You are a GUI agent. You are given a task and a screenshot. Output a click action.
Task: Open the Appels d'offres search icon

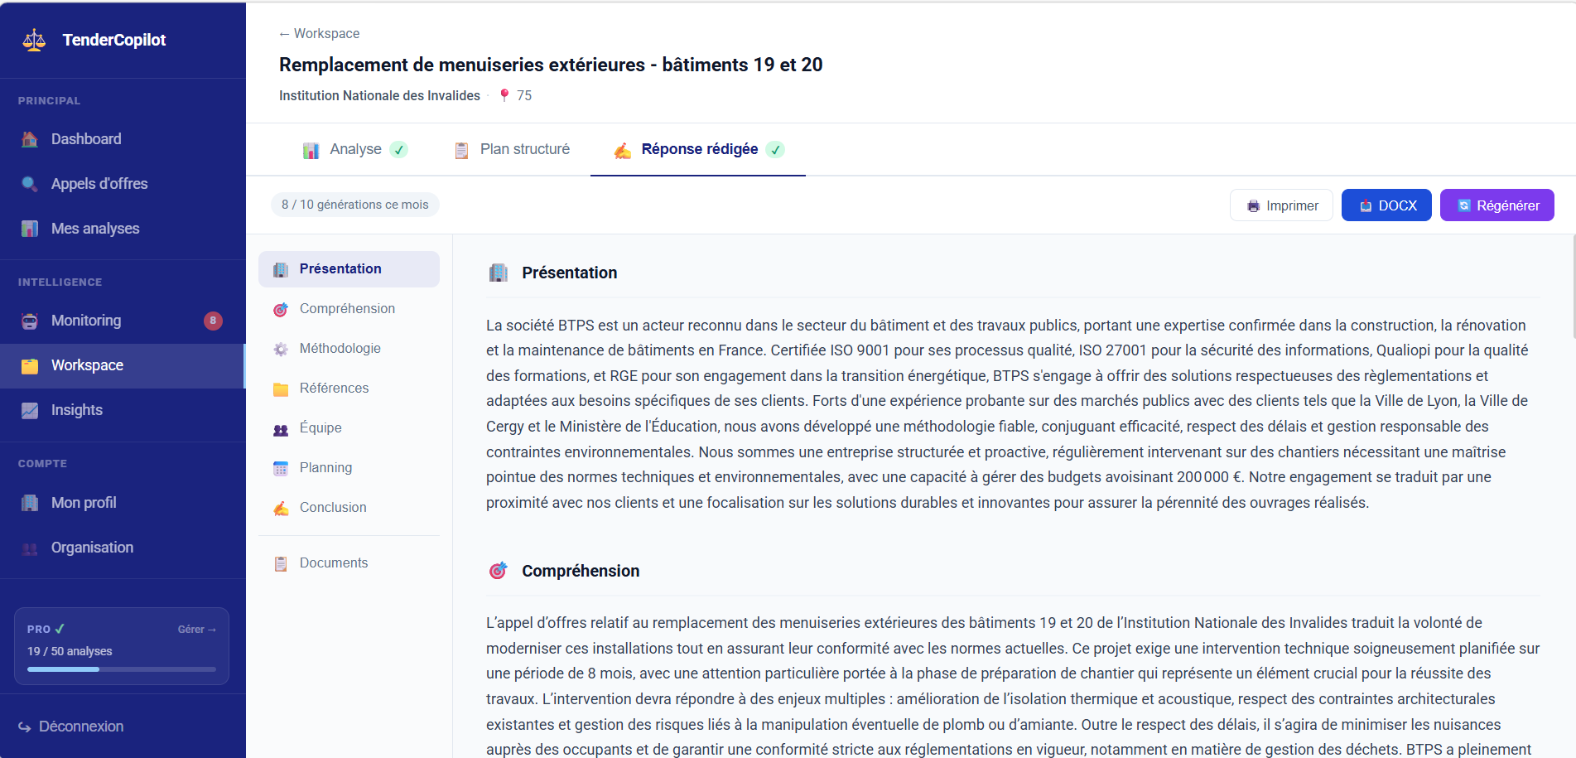coord(30,184)
